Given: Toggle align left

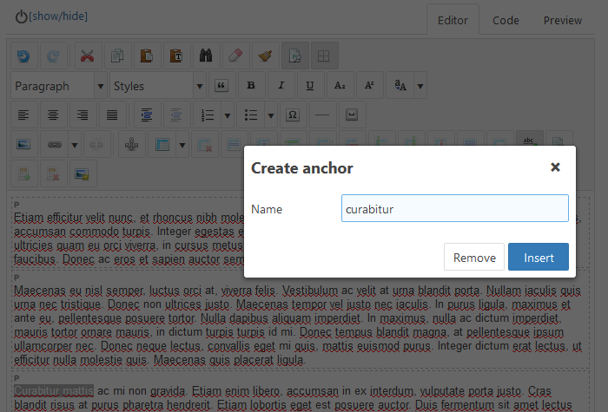Looking at the screenshot, I should coord(24,115).
